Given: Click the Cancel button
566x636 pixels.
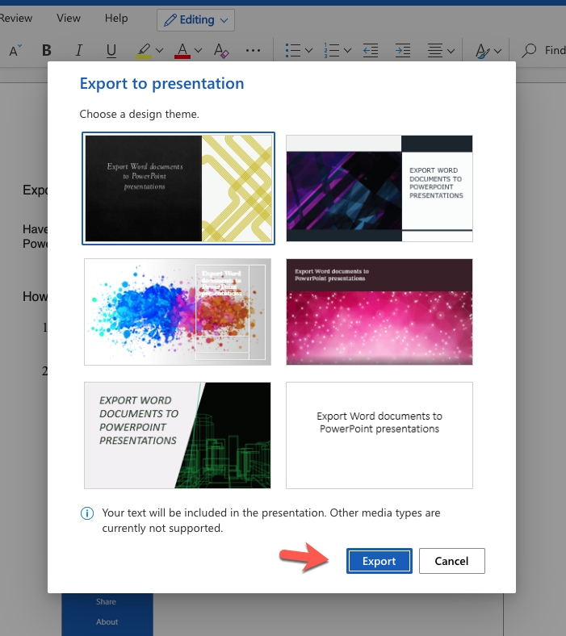Looking at the screenshot, I should coord(451,561).
